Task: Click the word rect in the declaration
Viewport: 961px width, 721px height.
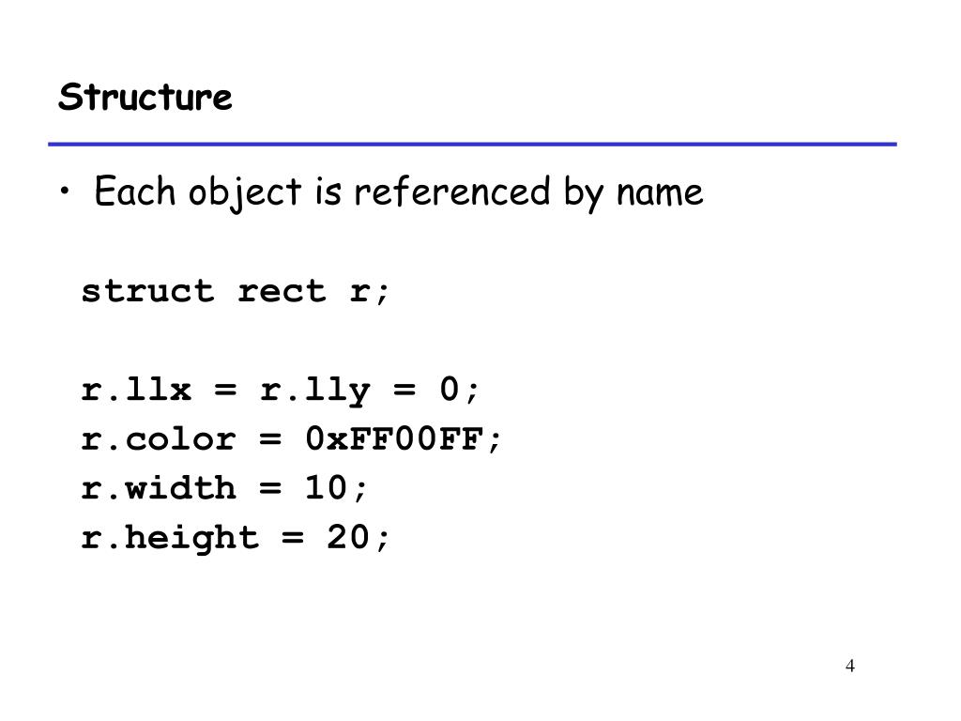Action: pos(282,291)
